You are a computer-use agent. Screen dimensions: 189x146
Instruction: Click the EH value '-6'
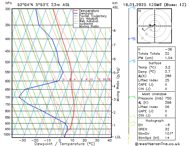[x=167, y=125]
